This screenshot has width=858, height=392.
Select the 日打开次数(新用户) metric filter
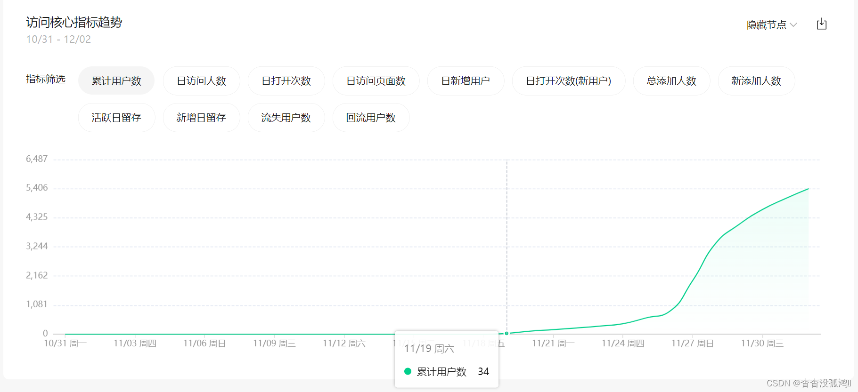click(x=569, y=81)
